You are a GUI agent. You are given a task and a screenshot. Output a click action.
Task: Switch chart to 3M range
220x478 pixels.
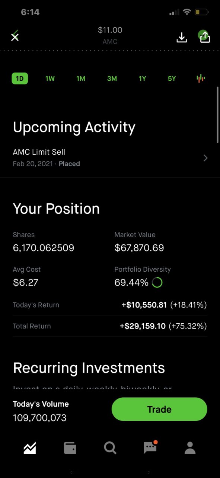pyautogui.click(x=112, y=78)
